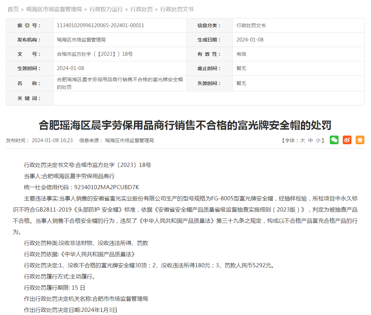Click the 行政处罚依据 line

tap(80, 254)
